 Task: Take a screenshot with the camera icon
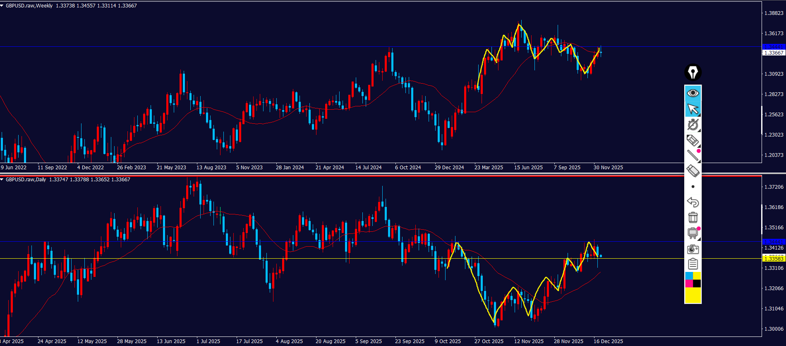click(693, 249)
